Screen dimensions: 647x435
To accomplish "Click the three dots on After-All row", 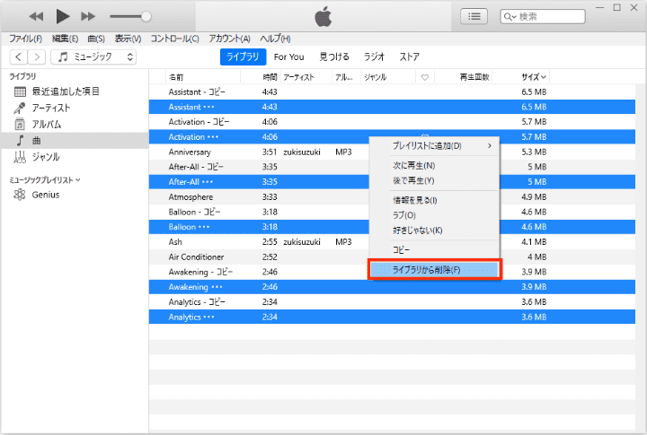I will coord(208,182).
